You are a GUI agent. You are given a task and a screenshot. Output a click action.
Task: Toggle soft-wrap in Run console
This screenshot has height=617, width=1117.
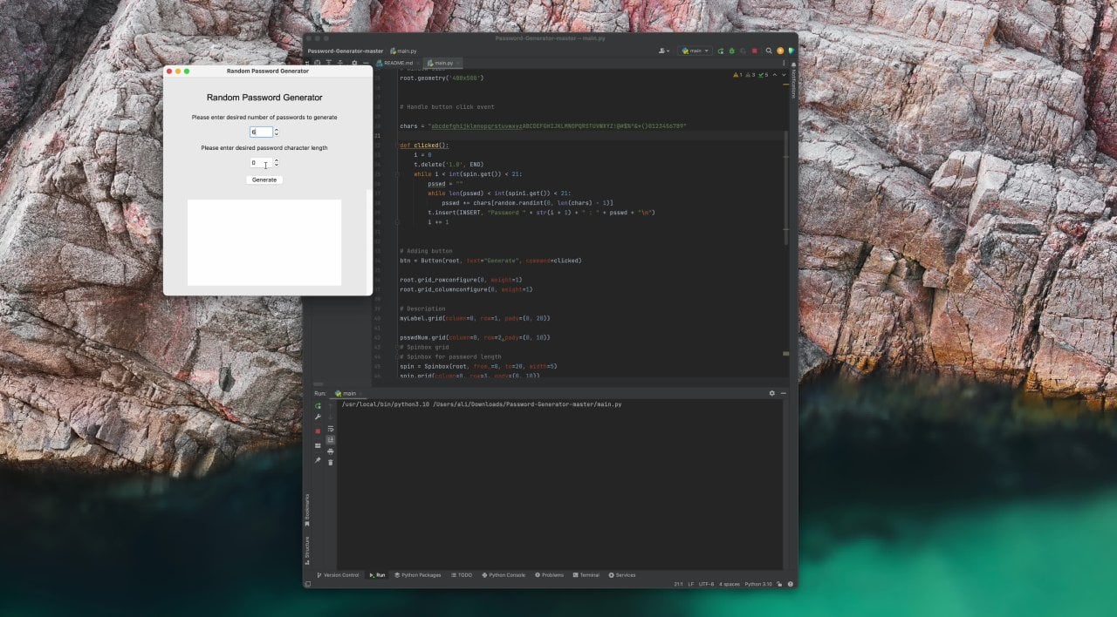(331, 429)
